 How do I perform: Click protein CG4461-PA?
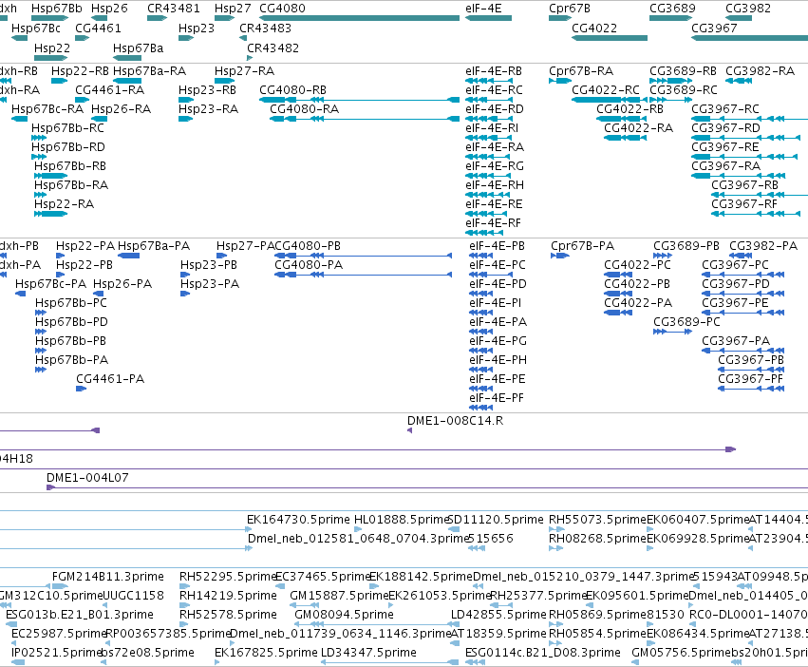click(110, 379)
